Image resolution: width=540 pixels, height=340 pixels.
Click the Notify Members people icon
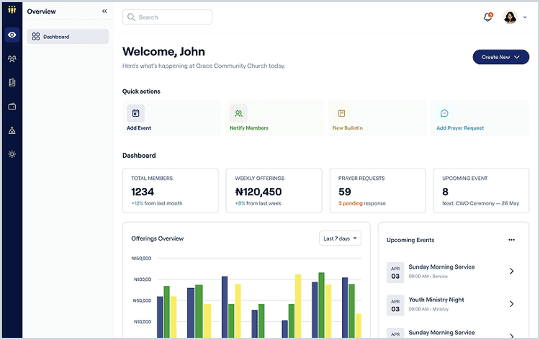[238, 113]
